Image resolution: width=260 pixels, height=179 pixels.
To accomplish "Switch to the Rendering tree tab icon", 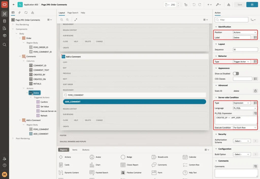I will [x=13, y=13].
